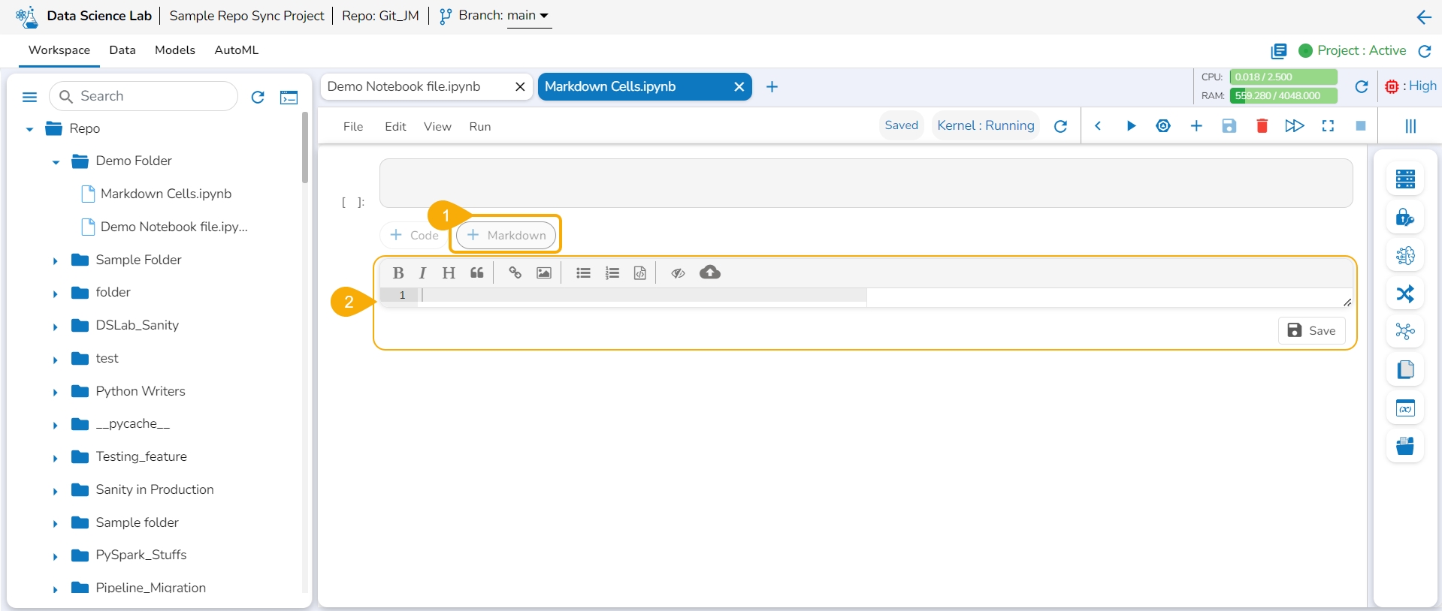
Task: Open the Models tab
Action: tap(174, 50)
